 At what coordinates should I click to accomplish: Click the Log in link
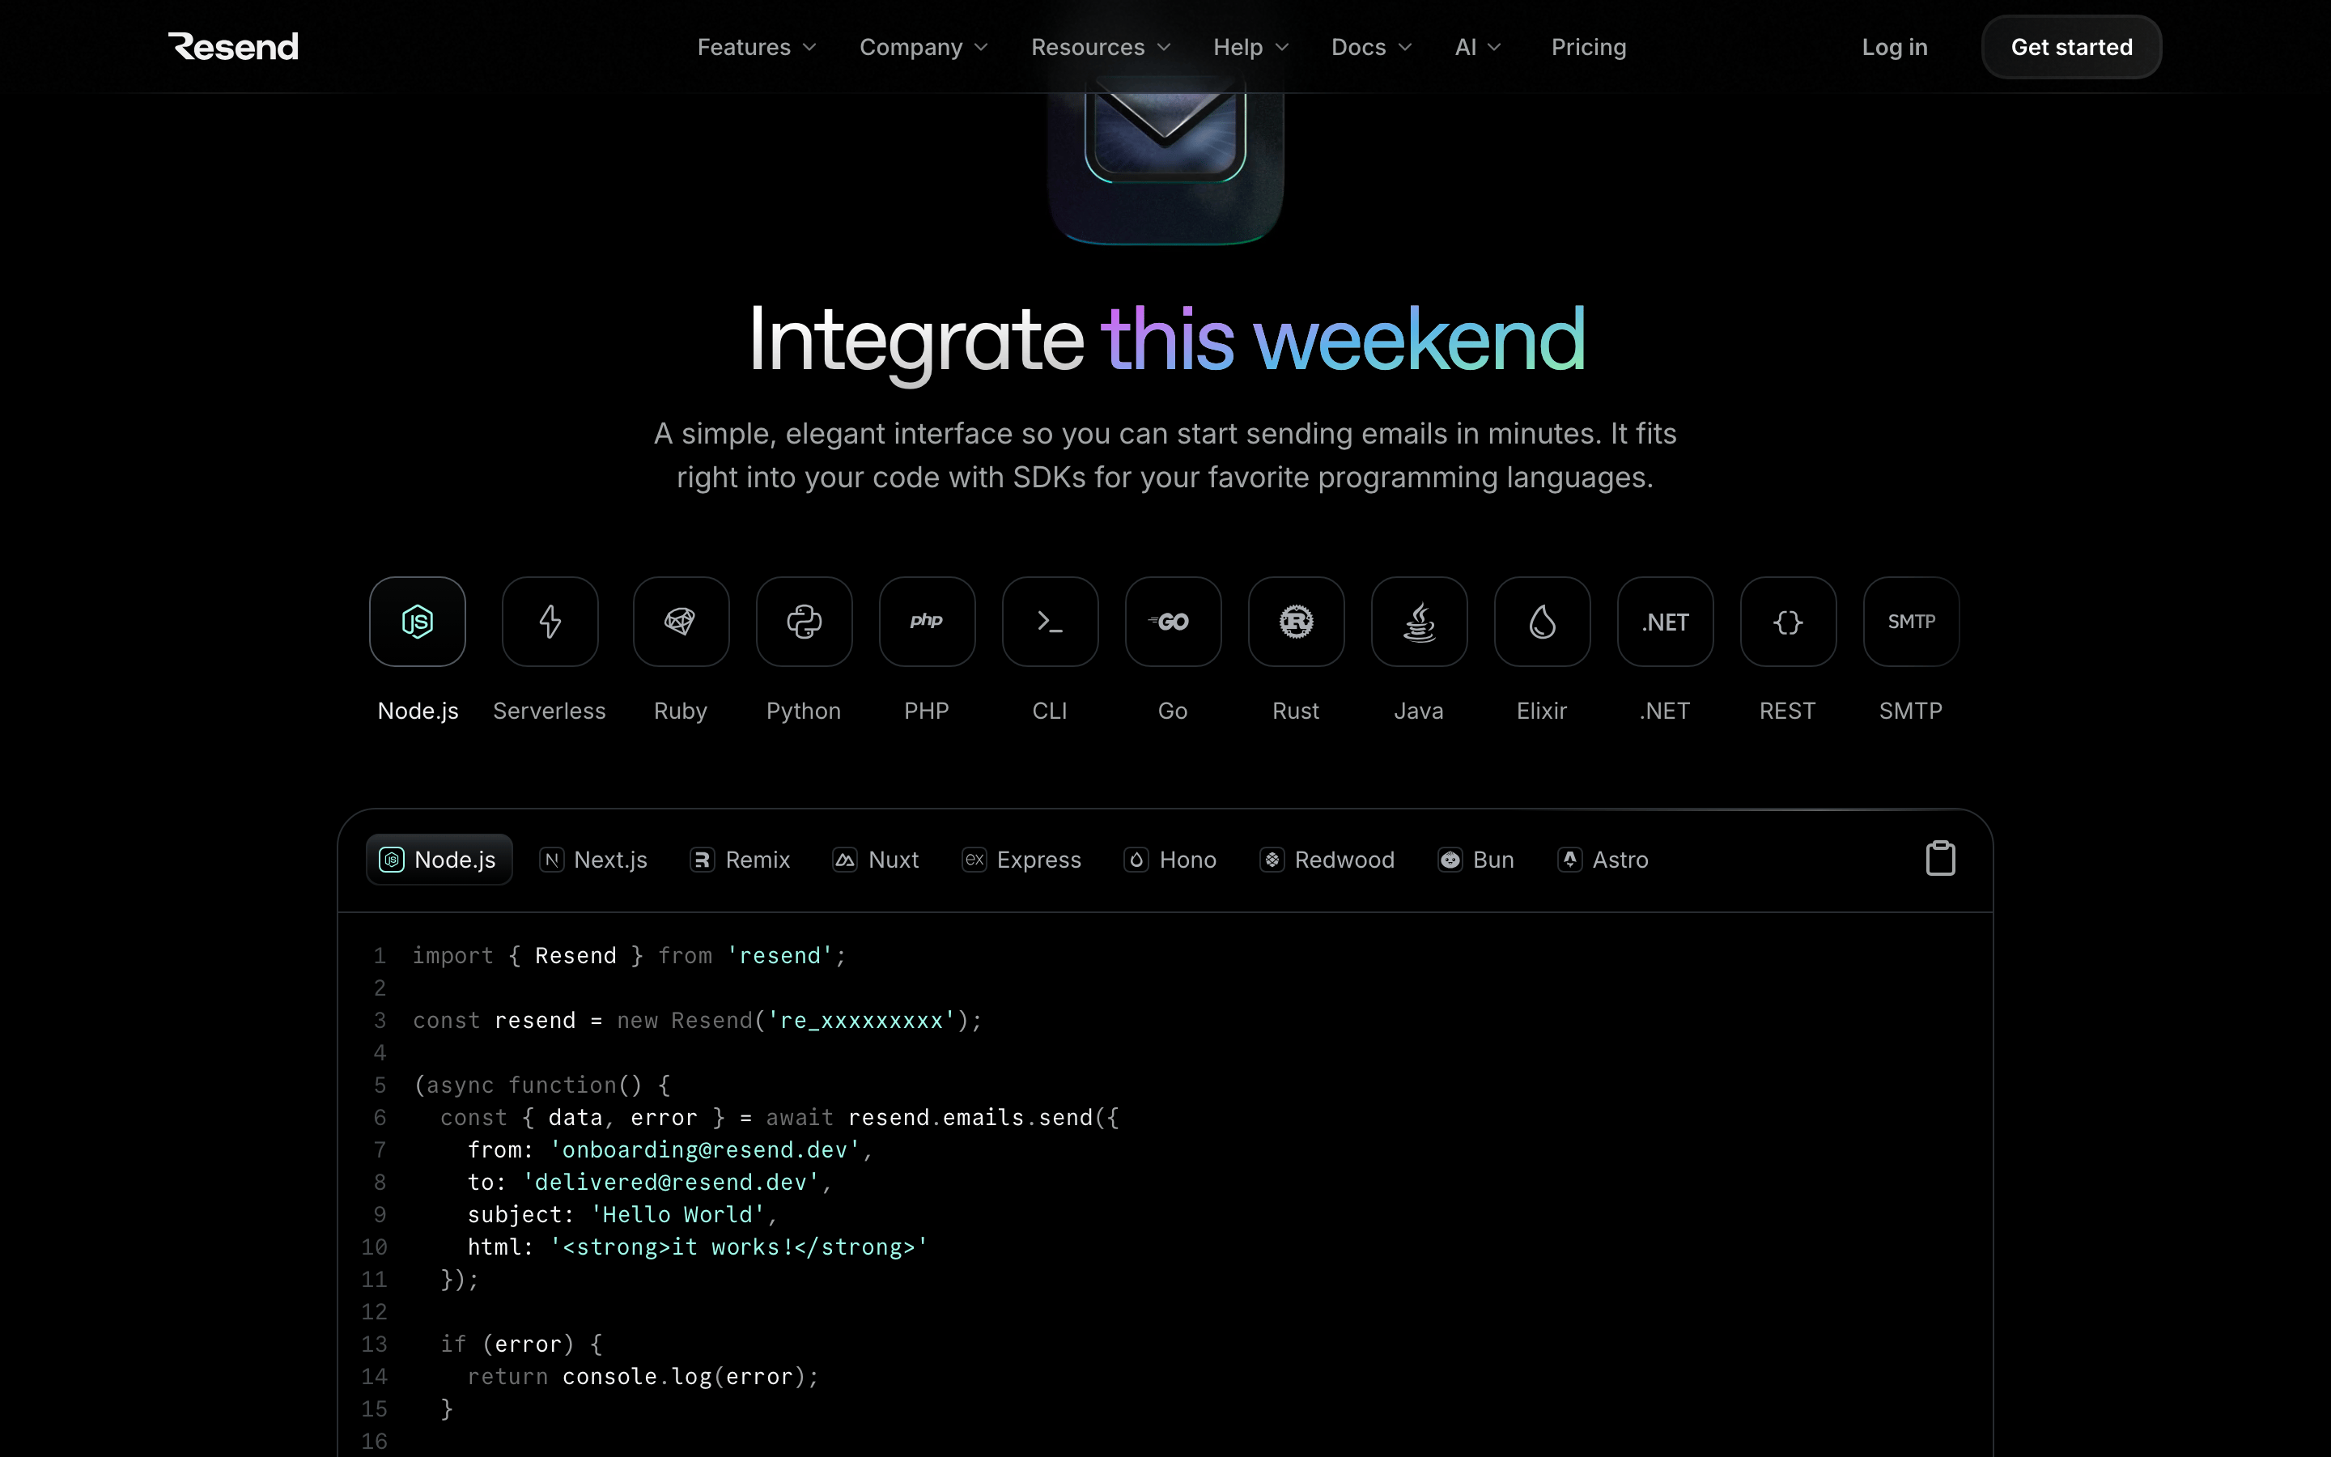tap(1895, 47)
